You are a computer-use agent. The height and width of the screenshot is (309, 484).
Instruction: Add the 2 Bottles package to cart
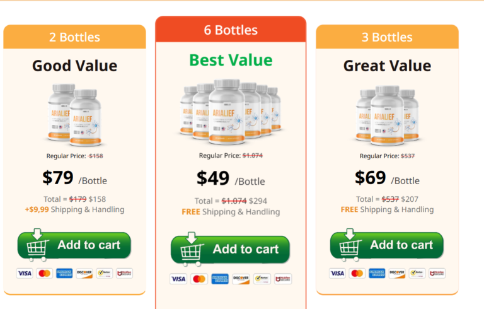(x=74, y=245)
